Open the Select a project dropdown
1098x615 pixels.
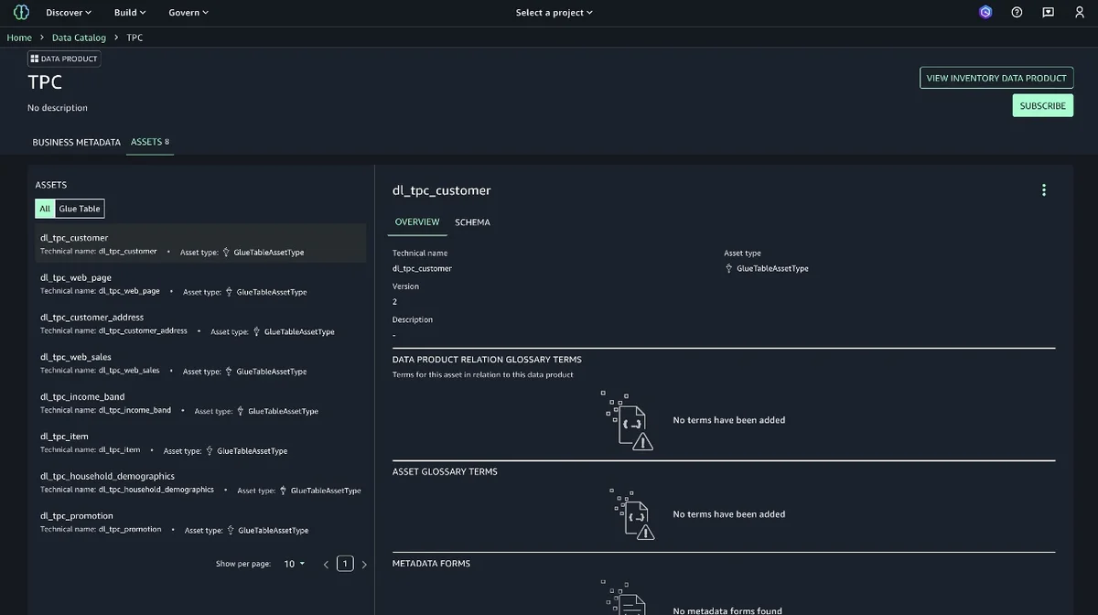click(x=554, y=13)
